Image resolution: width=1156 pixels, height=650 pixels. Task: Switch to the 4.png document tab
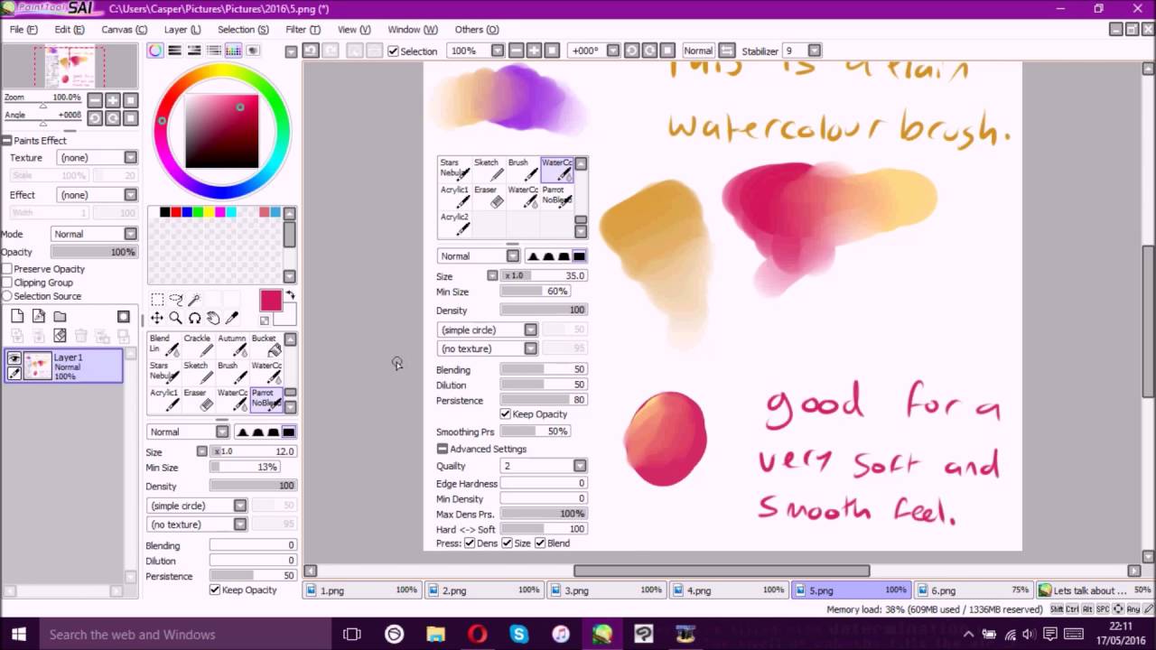[729, 590]
